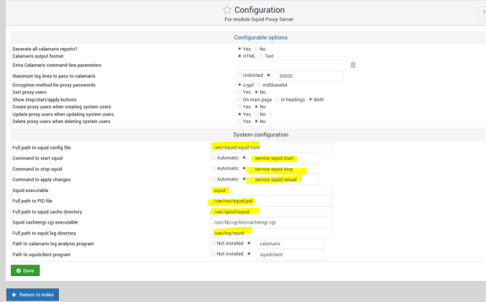Return to index page
The height and width of the screenshot is (302, 486).
32,295
